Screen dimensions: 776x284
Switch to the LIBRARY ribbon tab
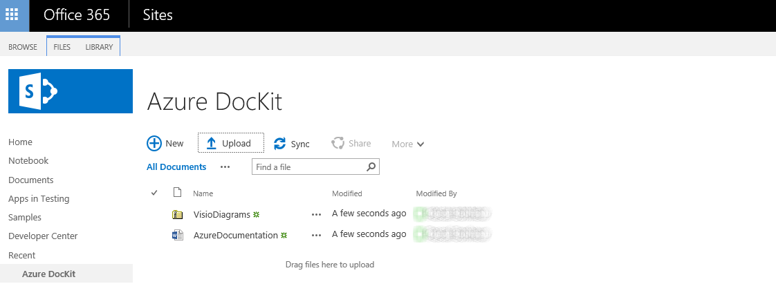(99, 47)
